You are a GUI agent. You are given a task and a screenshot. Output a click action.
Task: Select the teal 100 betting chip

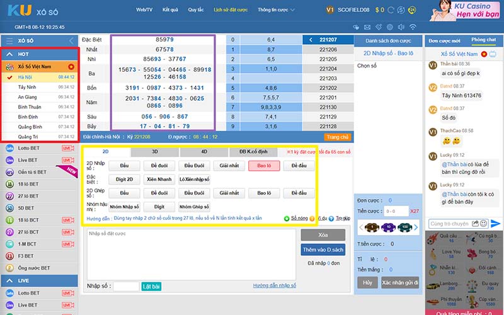coord(404,227)
